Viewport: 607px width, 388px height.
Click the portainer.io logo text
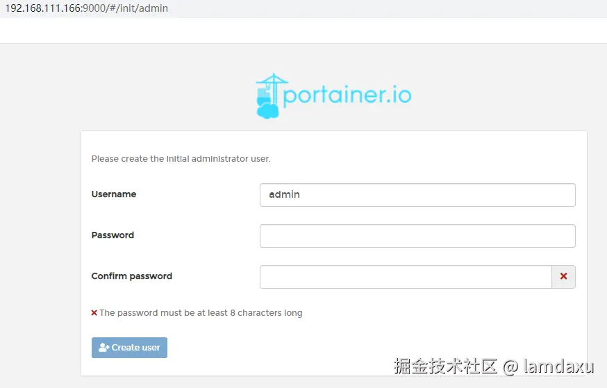[347, 95]
